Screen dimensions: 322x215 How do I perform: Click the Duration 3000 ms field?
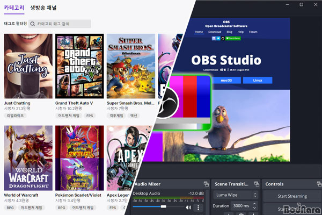pyautogui.click(x=242, y=206)
